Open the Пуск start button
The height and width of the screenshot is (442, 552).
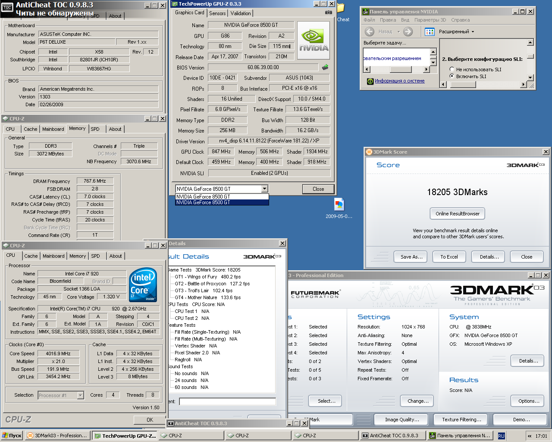[x=12, y=436]
